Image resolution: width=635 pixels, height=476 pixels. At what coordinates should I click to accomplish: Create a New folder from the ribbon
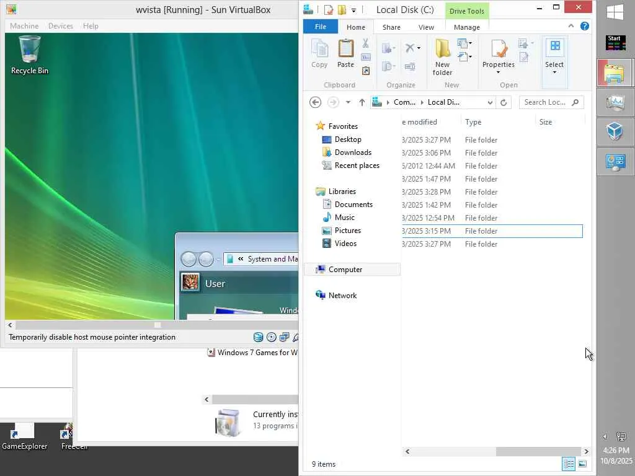click(442, 58)
